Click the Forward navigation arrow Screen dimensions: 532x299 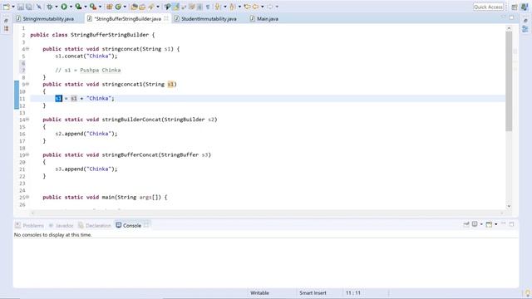pos(270,7)
